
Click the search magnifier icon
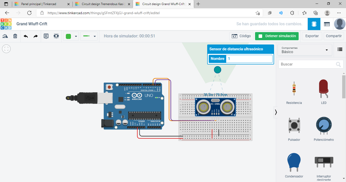(338, 64)
